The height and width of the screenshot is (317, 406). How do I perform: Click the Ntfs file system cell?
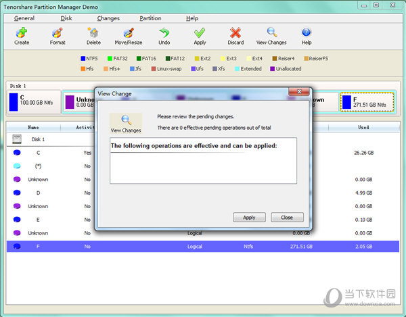click(x=248, y=247)
